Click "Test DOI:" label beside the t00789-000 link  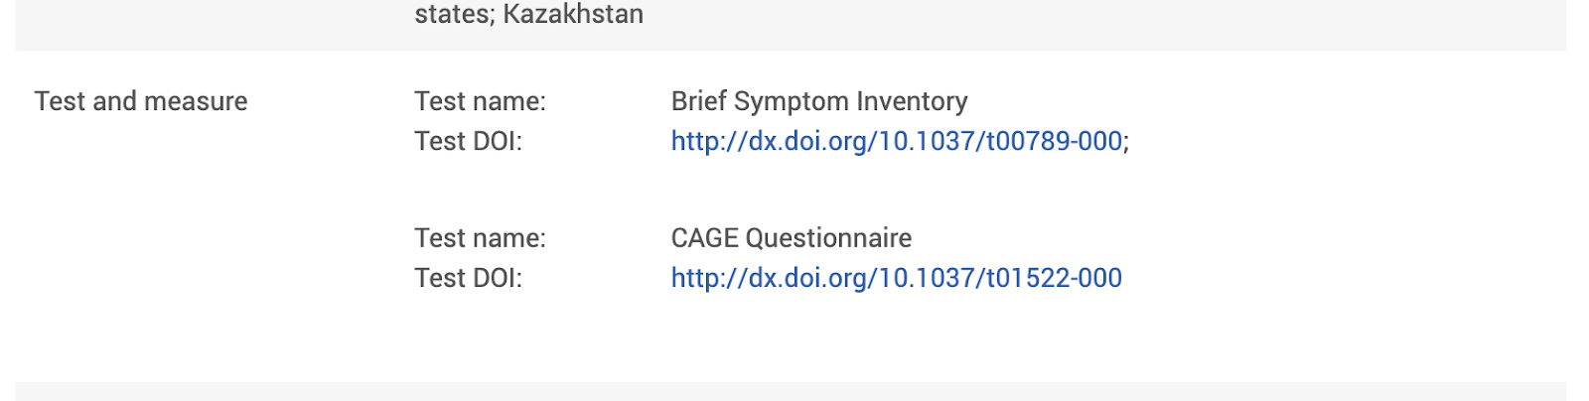coord(468,141)
